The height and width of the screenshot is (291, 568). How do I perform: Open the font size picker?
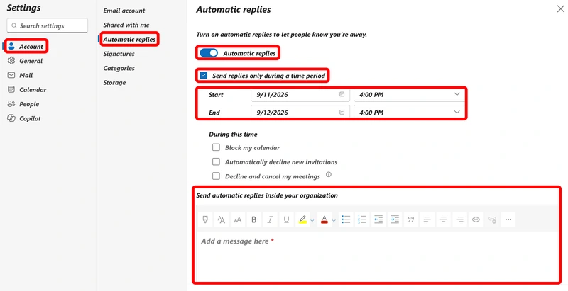238,219
